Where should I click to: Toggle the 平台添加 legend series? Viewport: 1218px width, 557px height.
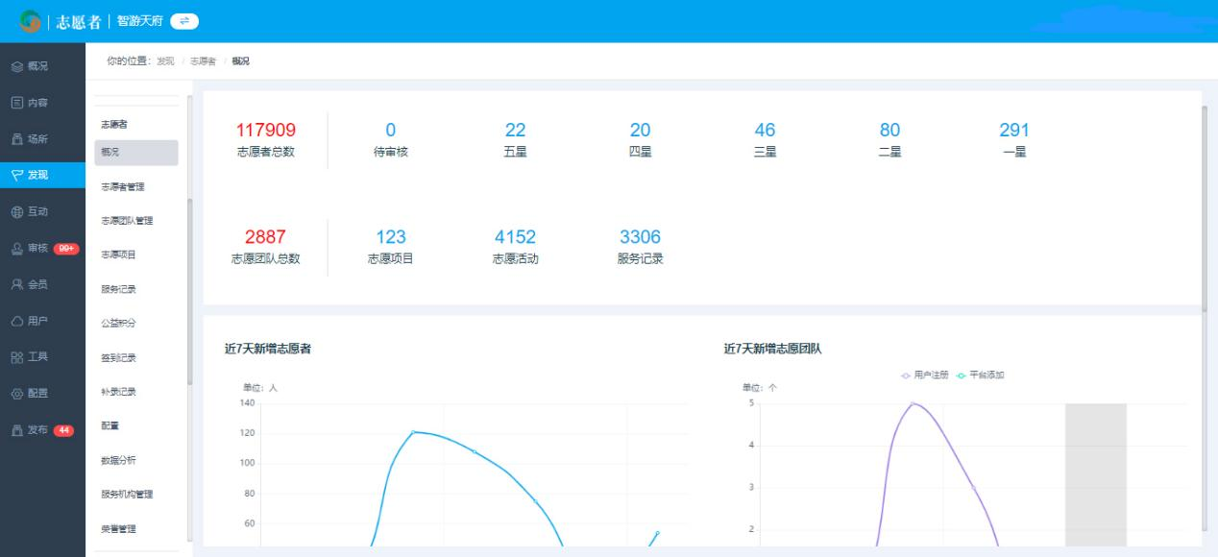tap(981, 375)
